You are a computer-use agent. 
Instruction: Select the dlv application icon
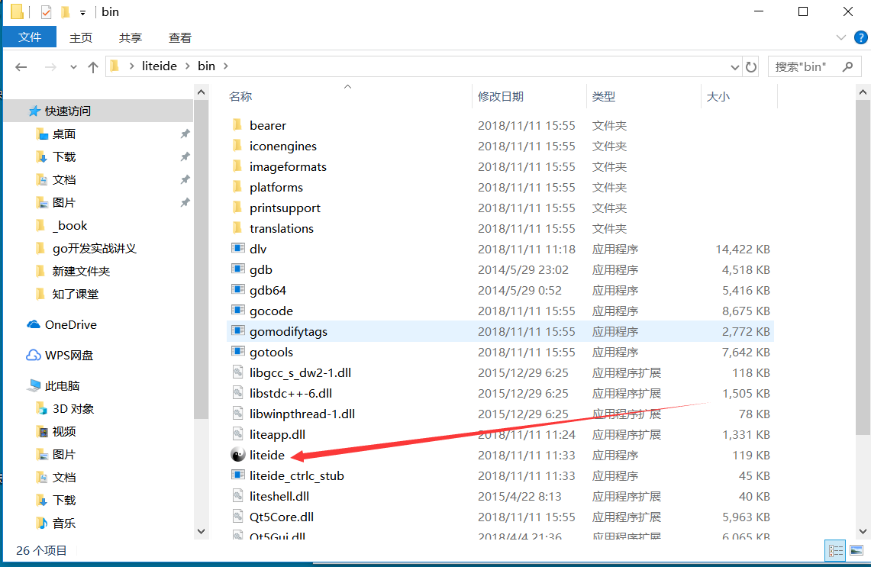pos(239,249)
